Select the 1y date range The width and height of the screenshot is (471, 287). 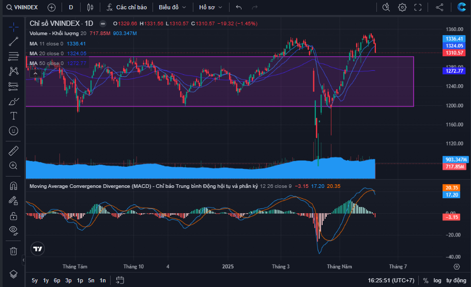pyautogui.click(x=46, y=280)
